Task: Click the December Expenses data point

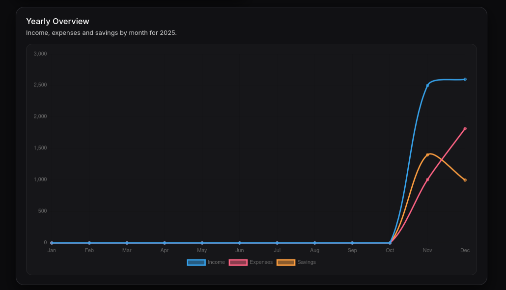Action: coord(465,129)
